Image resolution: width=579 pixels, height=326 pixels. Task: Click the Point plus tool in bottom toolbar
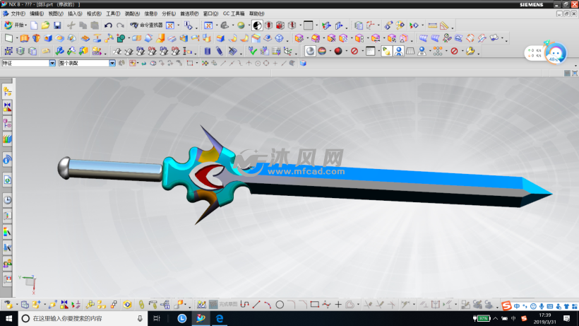[x=338, y=305]
